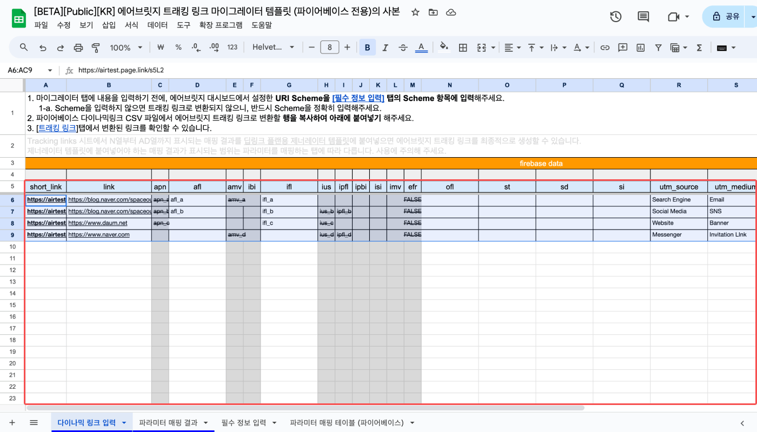Increase decimal places
757x432 pixels.
[x=214, y=48]
